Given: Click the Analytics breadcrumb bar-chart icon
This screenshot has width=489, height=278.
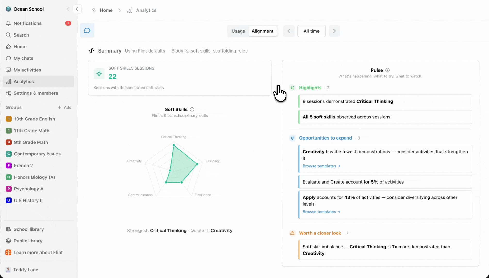Looking at the screenshot, I should click(130, 10).
